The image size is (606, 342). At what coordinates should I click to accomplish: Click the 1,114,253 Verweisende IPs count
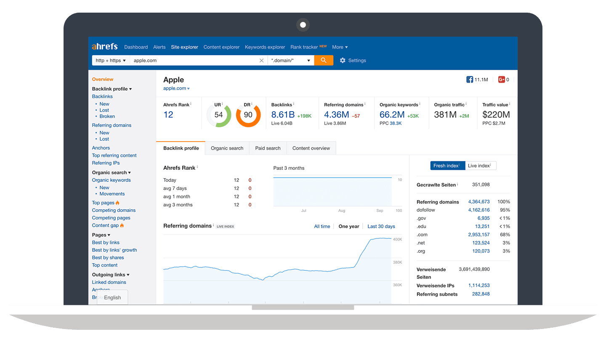(479, 286)
